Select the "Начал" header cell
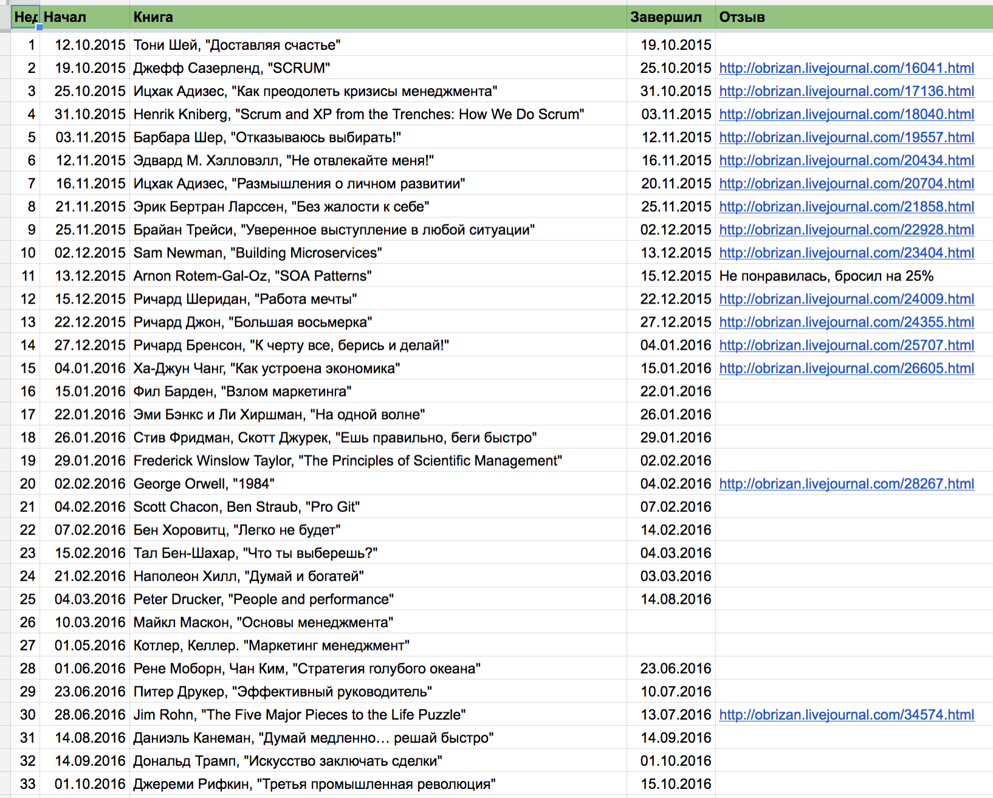The image size is (993, 798). coord(84,17)
